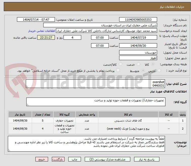Click the price validity time 07:00 field
The image size is (191, 166).
tap(100, 45)
